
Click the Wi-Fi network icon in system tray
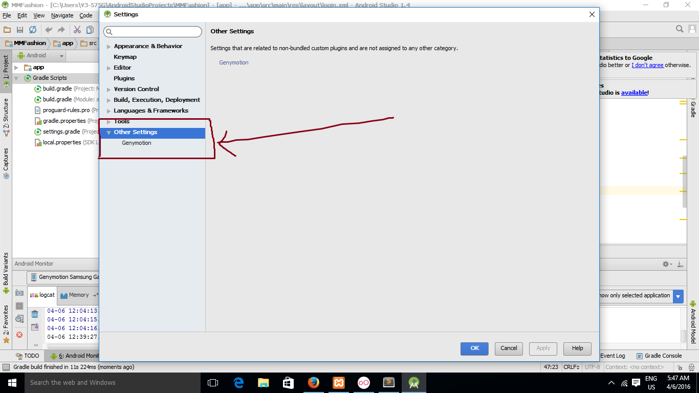point(624,383)
